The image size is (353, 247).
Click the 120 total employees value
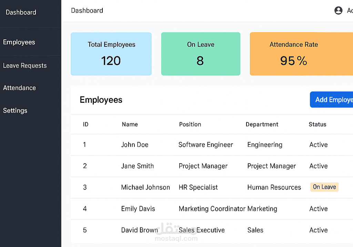pyautogui.click(x=111, y=61)
